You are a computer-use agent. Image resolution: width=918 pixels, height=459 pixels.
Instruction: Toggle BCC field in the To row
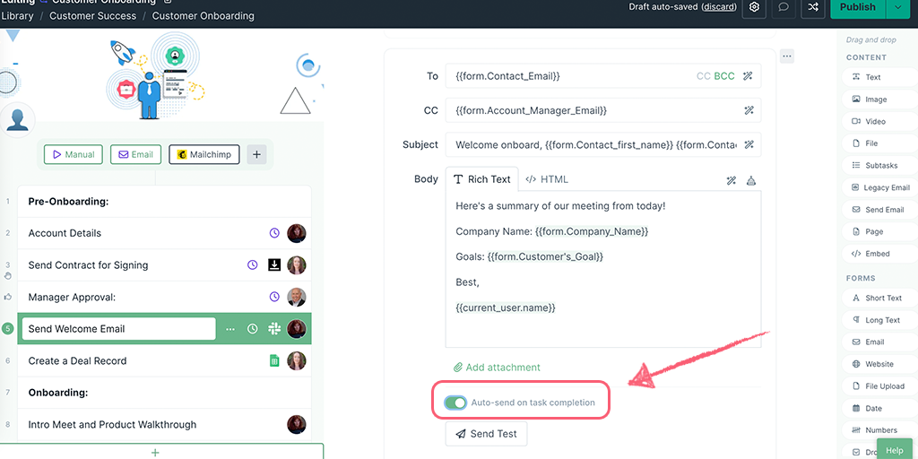[723, 76]
